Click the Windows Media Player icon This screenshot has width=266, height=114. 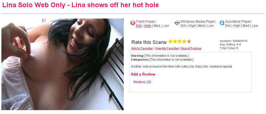tap(177, 23)
